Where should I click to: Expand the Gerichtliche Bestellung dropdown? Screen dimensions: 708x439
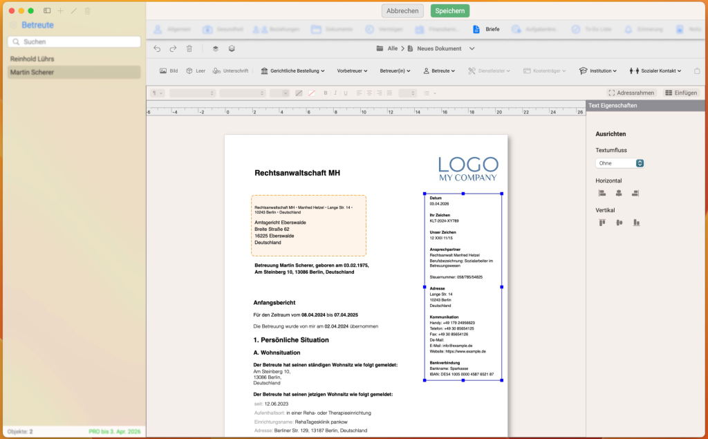[293, 71]
